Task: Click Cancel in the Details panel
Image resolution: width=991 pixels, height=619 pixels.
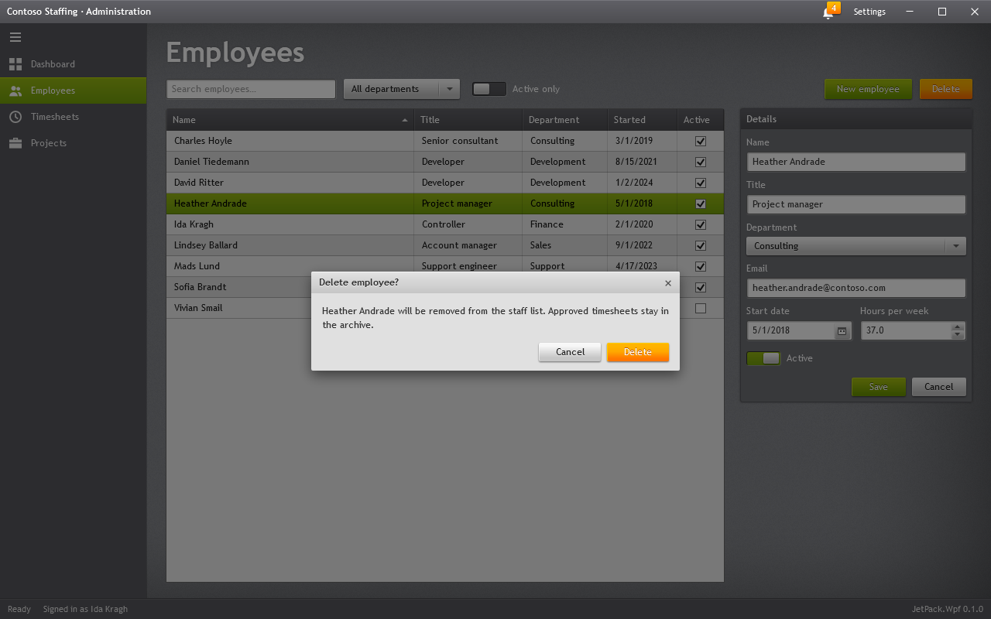Action: pos(938,387)
